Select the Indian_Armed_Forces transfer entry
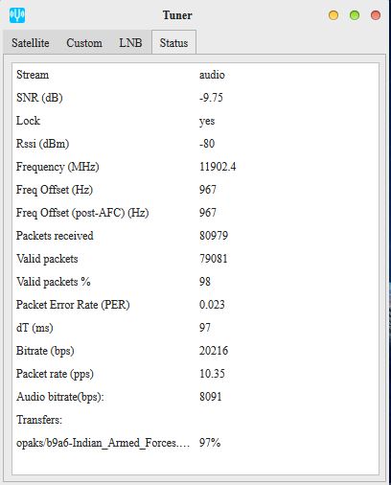This screenshot has width=391, height=485. 195,443
